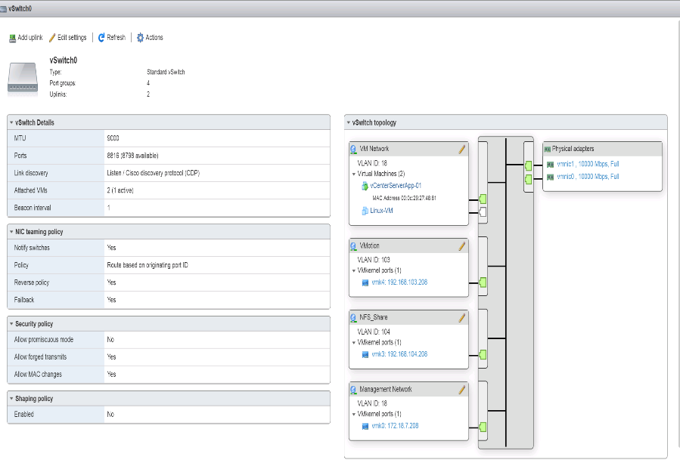
Task: Click Management Network pencil edit icon
Action: coord(461,390)
